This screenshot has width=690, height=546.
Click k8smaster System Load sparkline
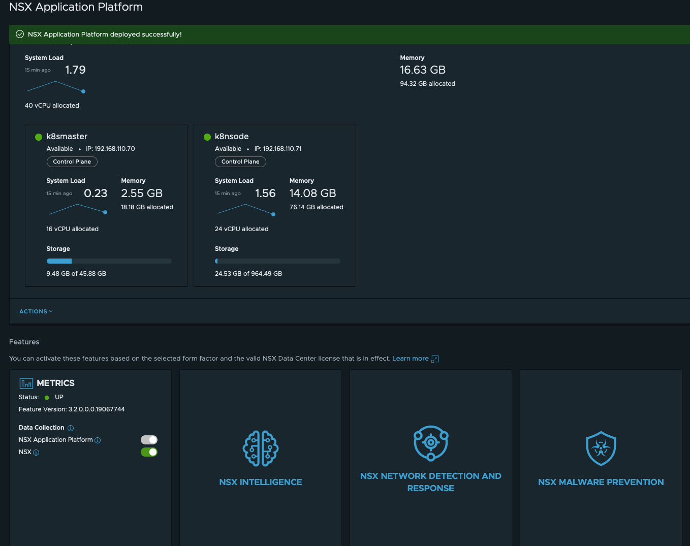click(x=77, y=209)
